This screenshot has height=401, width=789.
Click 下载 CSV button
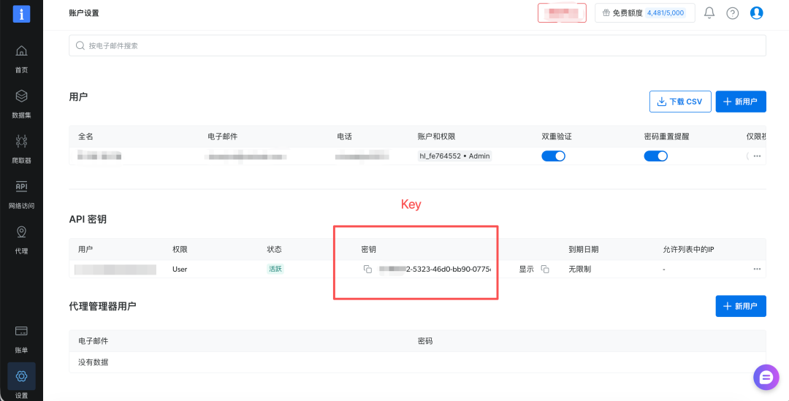point(680,102)
